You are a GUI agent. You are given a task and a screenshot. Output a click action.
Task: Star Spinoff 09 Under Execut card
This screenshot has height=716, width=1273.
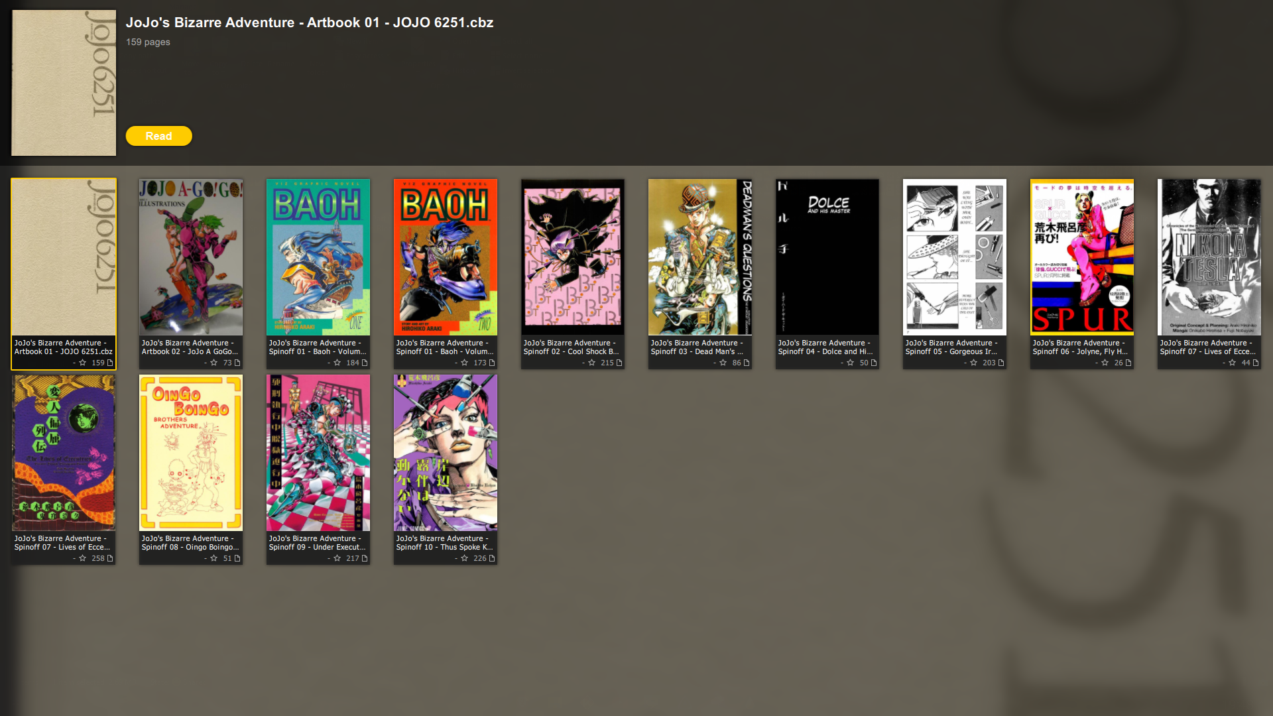(337, 558)
